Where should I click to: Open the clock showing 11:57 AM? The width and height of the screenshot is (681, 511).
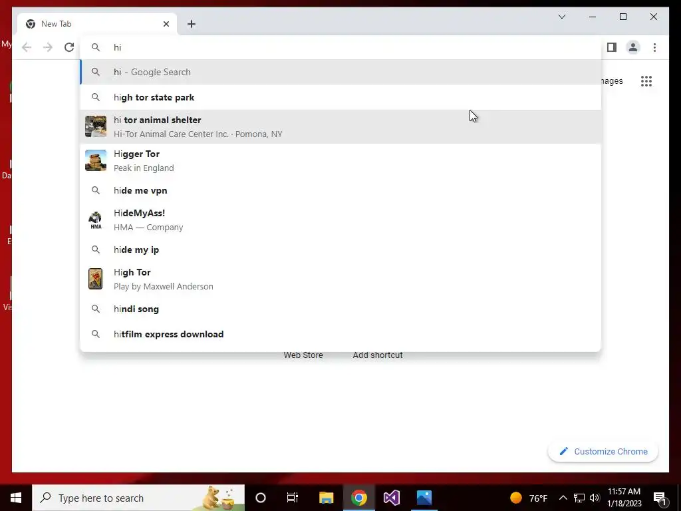(x=624, y=498)
